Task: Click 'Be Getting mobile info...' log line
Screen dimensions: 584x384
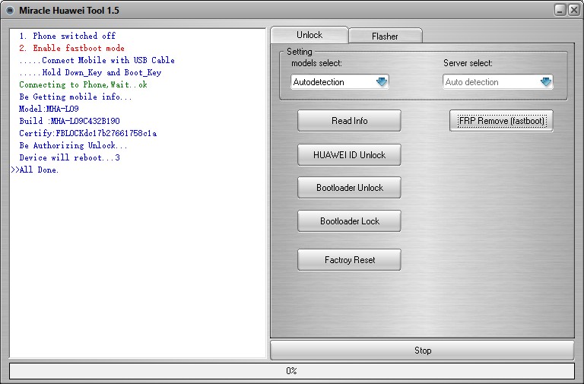Action: 75,97
